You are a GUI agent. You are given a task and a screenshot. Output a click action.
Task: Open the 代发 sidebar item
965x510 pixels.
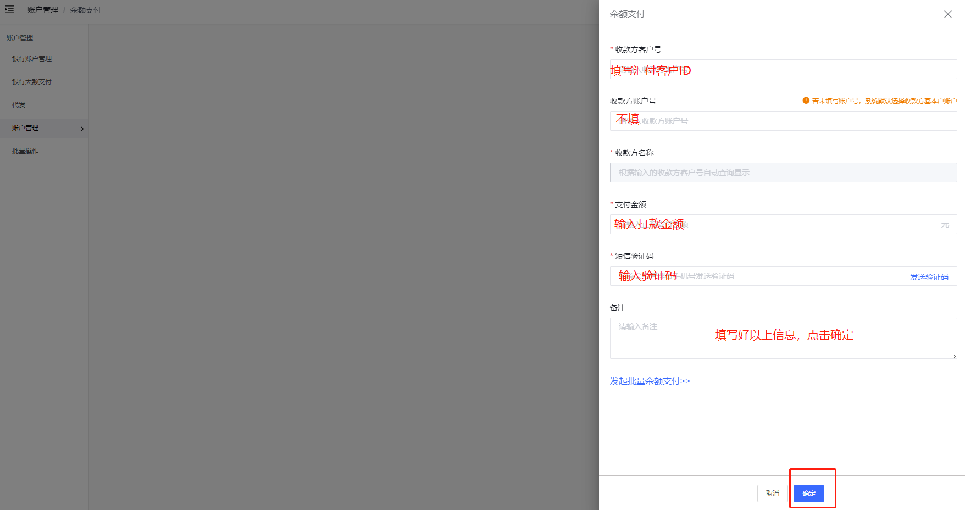click(19, 105)
